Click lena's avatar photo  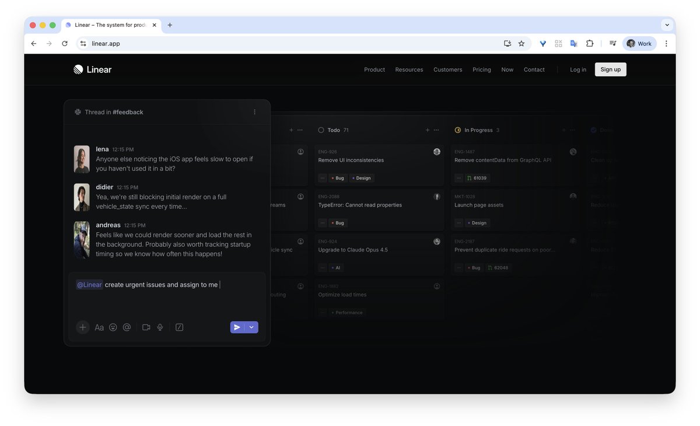point(82,159)
